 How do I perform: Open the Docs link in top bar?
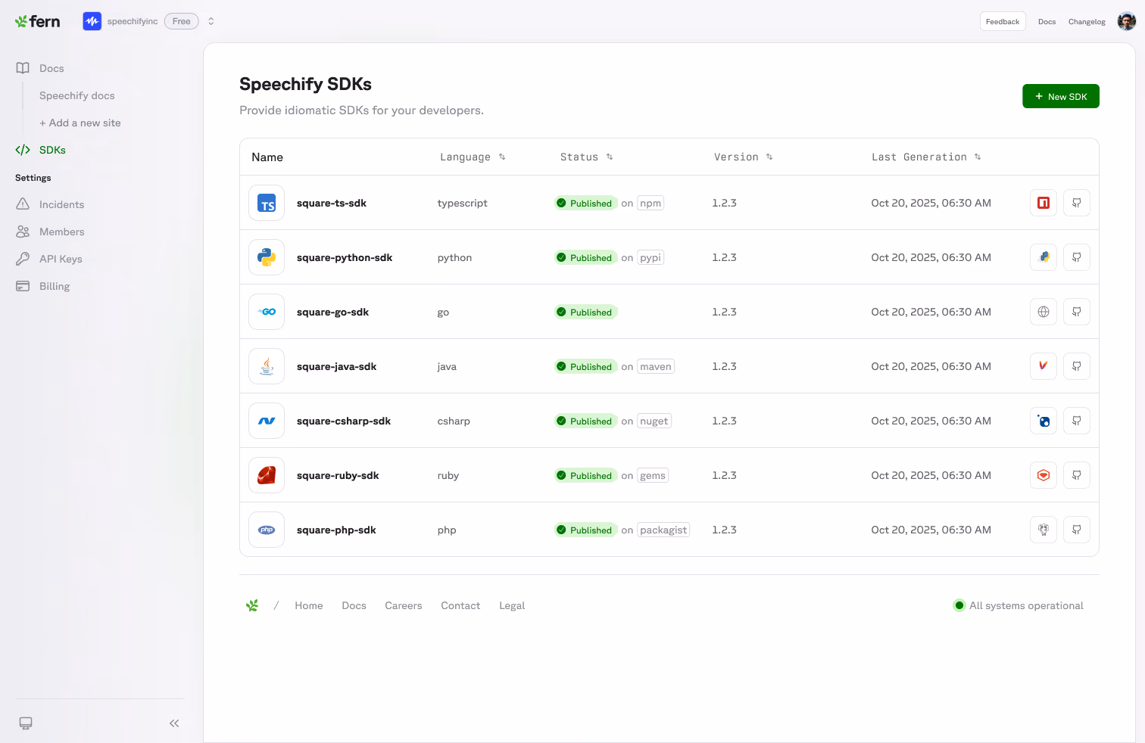[1047, 22]
